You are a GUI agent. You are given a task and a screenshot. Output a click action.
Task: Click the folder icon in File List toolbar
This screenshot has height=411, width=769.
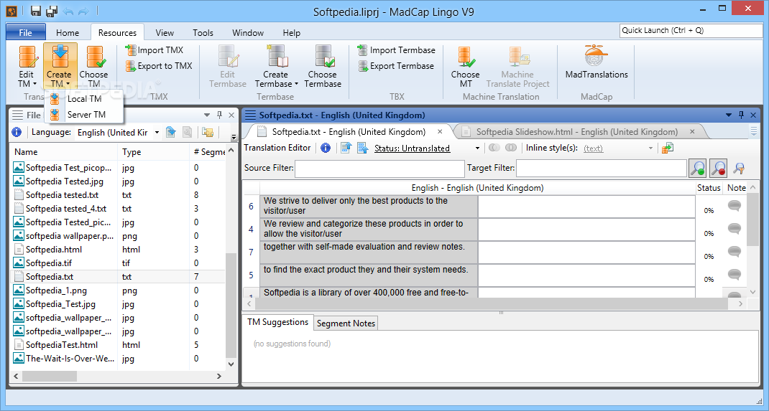[208, 132]
